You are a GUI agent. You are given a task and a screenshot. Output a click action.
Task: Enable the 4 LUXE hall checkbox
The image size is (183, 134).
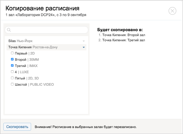(x=12, y=72)
